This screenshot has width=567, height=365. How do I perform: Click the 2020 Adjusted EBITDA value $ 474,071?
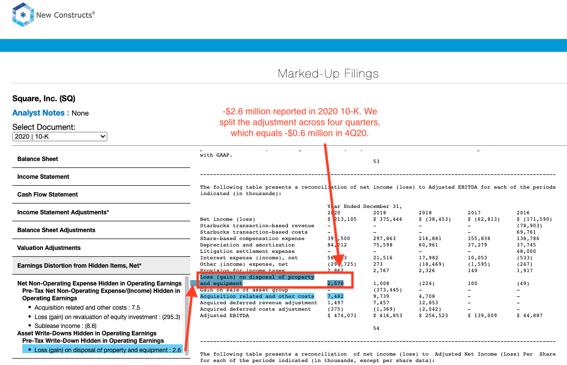[x=342, y=316]
